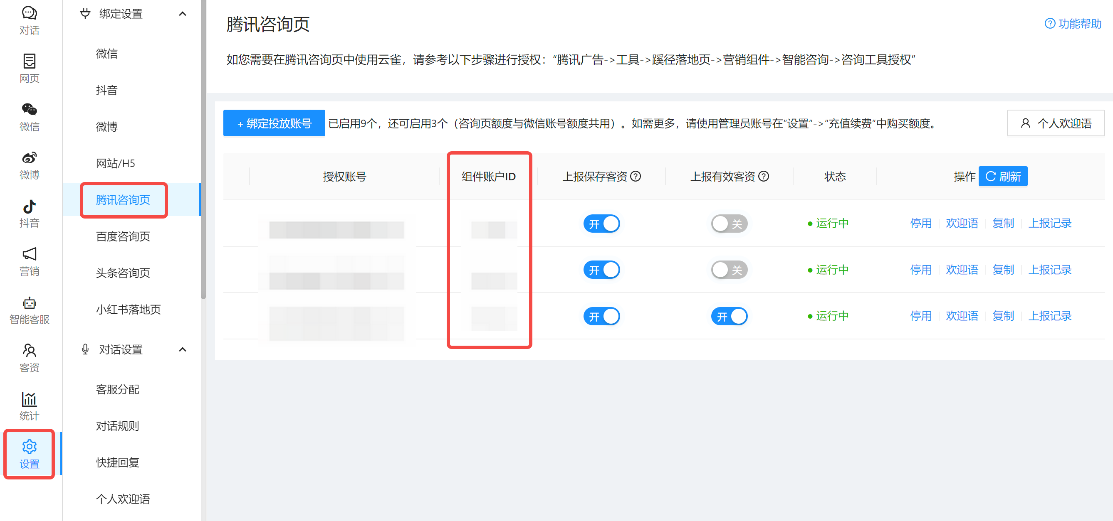The image size is (1113, 521).
Task: Click the 绑定投放账号 button
Action: click(x=274, y=123)
